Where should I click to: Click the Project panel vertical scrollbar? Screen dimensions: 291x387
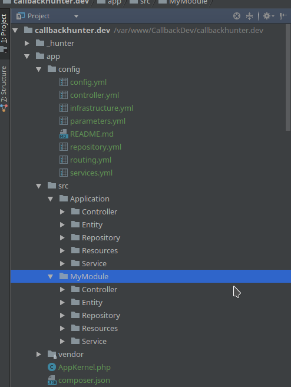click(x=288, y=77)
